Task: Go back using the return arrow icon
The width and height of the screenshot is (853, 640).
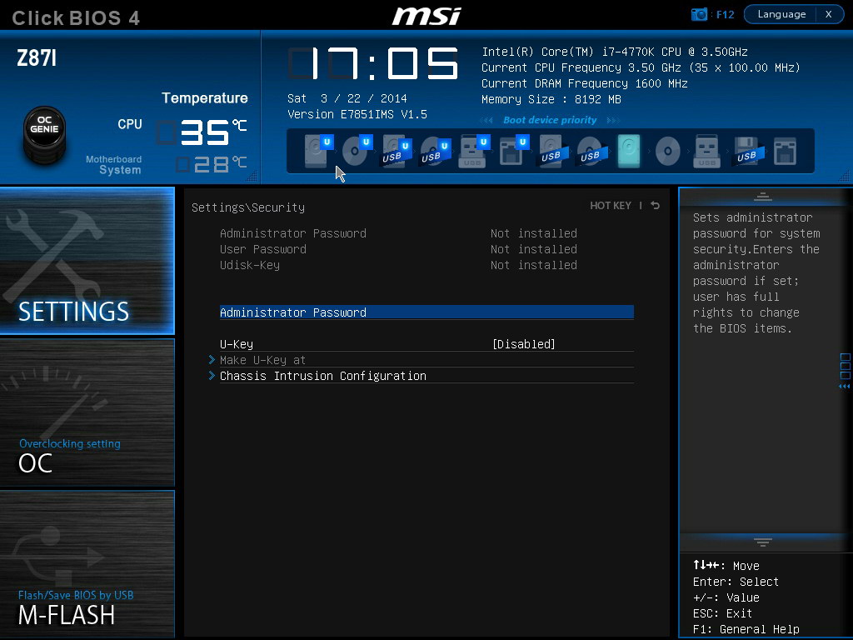Action: pyautogui.click(x=656, y=205)
